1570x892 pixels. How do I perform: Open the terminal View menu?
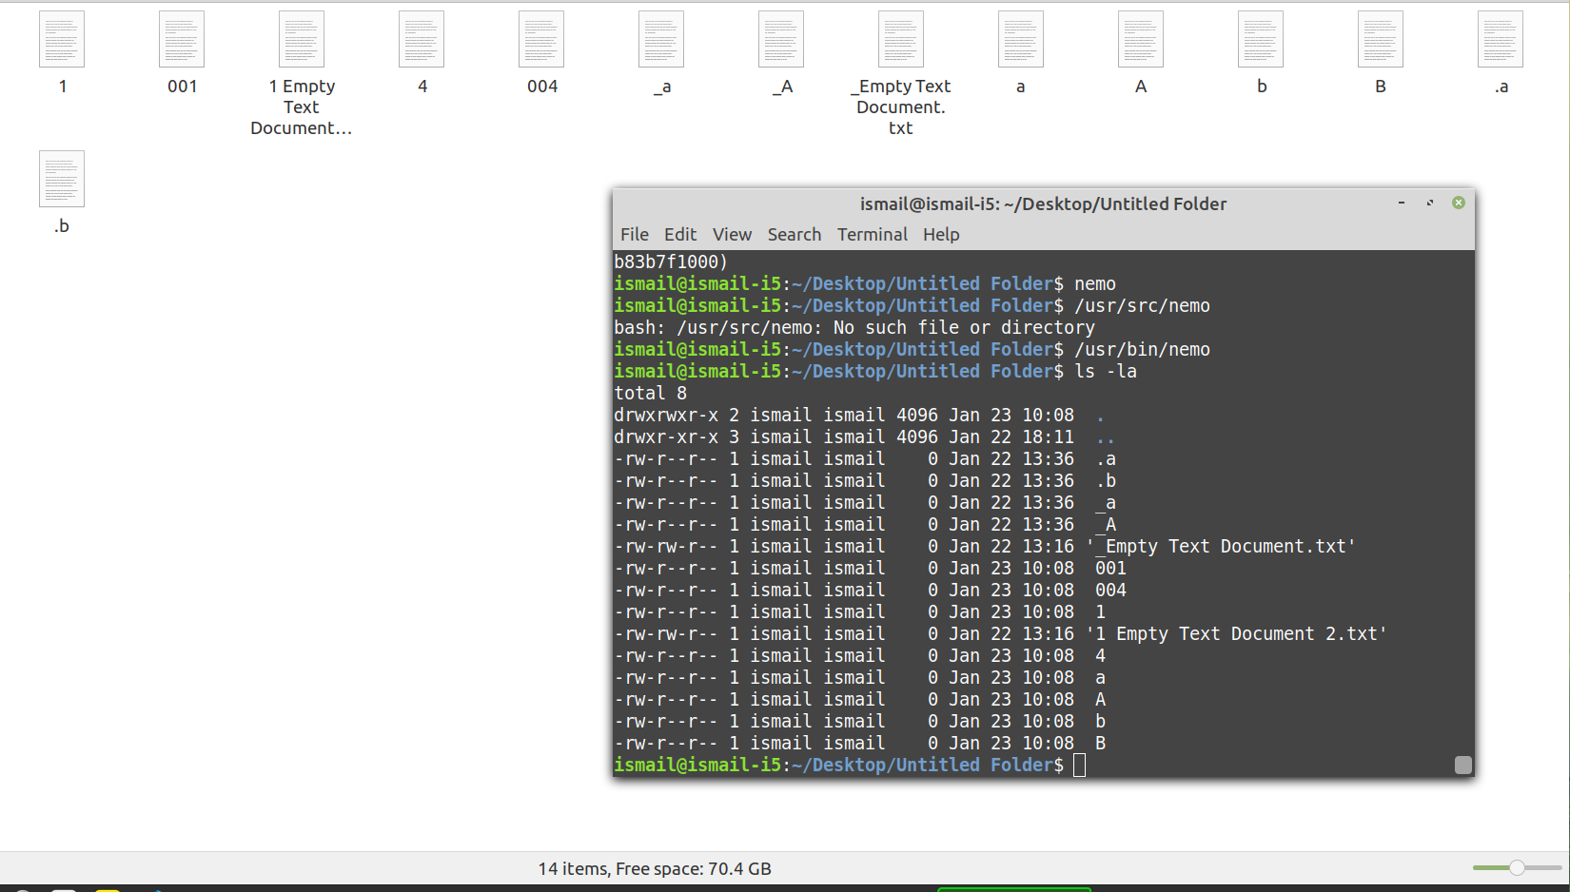coord(732,235)
